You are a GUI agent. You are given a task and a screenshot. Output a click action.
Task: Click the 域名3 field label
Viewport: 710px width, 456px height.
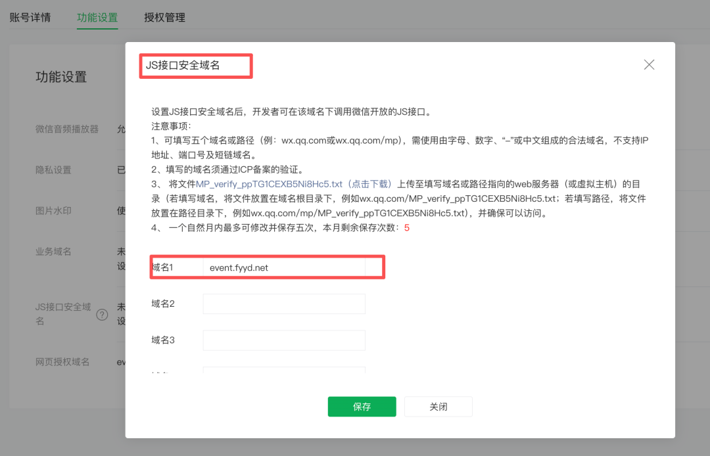(163, 340)
